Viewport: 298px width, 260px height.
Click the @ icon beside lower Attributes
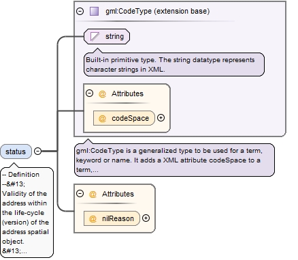click(93, 194)
